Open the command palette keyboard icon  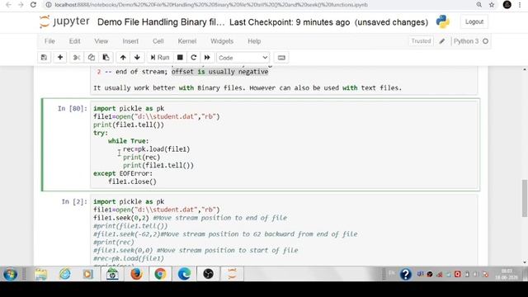pyautogui.click(x=281, y=58)
